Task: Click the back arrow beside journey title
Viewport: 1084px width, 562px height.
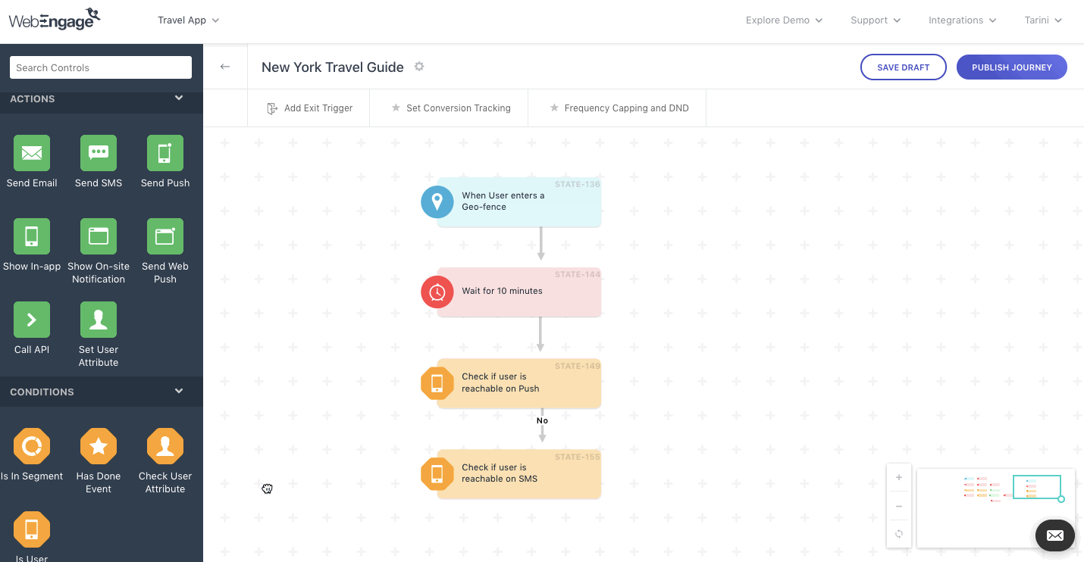Action: pos(225,67)
